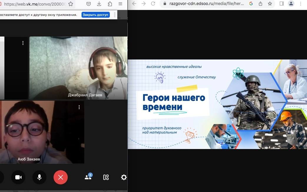Go back in the Chrome window
Image resolution: width=307 pixels, height=192 pixels.
click(134, 4)
